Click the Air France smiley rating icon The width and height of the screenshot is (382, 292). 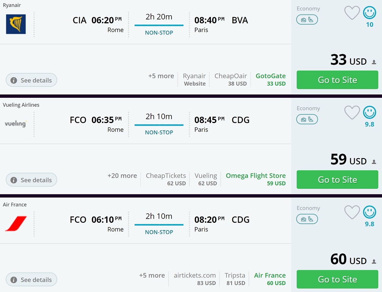(x=369, y=212)
